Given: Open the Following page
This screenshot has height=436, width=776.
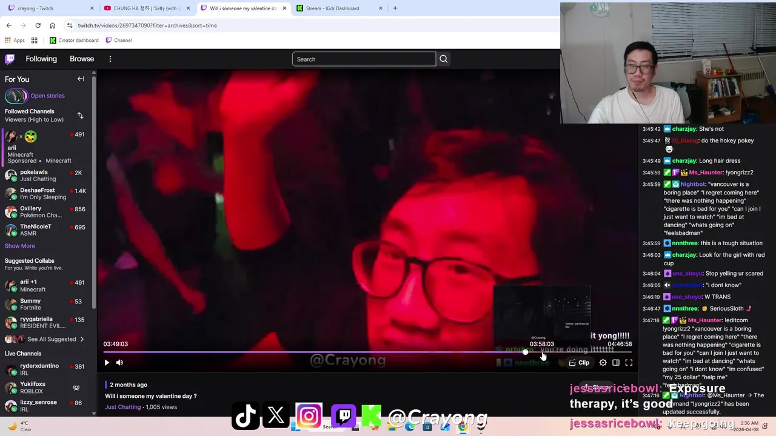Looking at the screenshot, I should (41, 59).
